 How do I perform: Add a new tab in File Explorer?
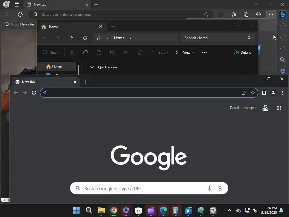click(x=113, y=27)
